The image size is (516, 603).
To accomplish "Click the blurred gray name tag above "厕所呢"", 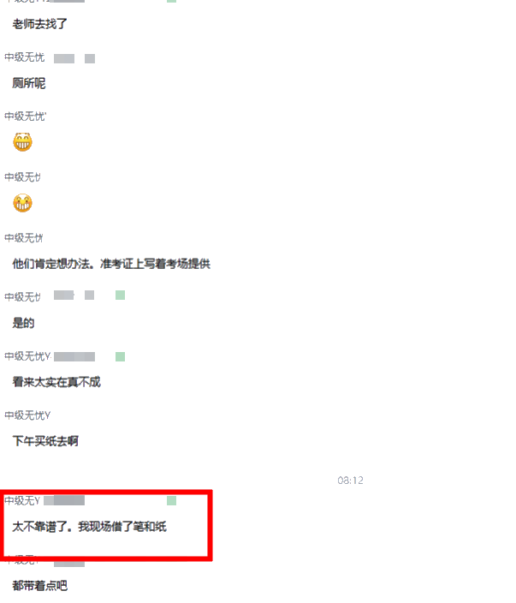I will [x=64, y=58].
